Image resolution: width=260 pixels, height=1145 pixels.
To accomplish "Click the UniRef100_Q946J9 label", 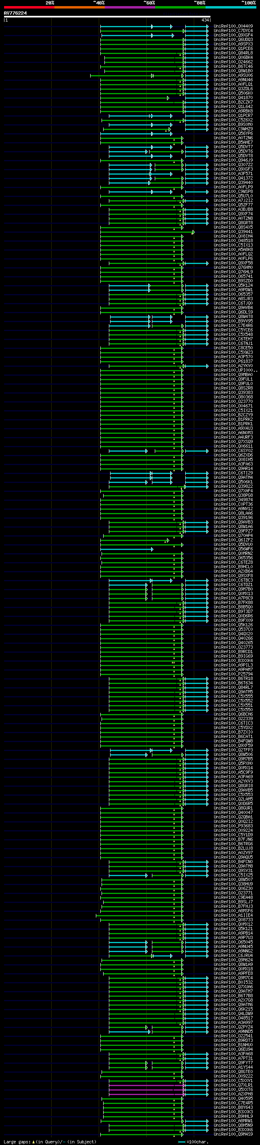I will coord(233,160).
